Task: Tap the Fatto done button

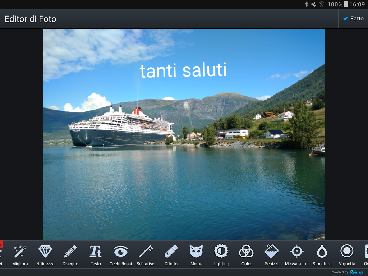Action: 353,19
